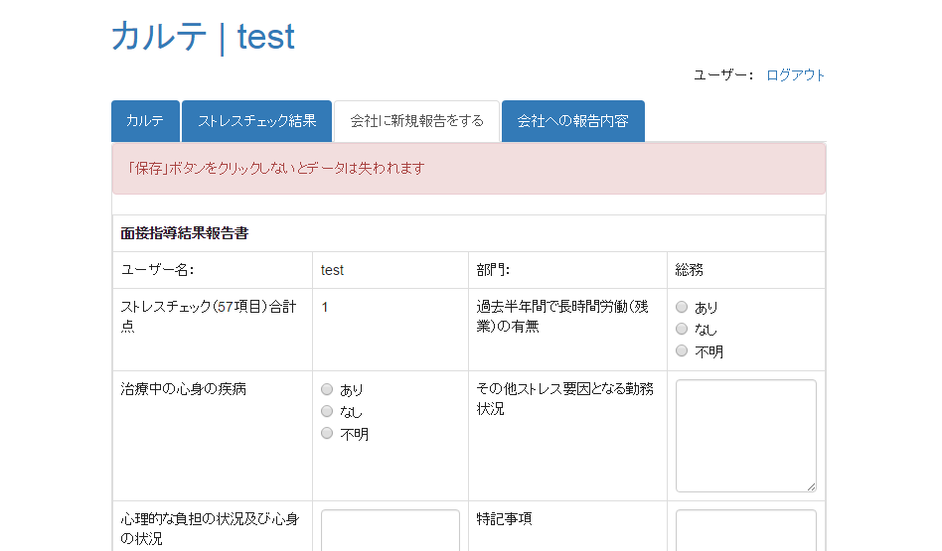This screenshot has width=942, height=551.
Task: Click the カルテ | test page title
Action: point(203,37)
